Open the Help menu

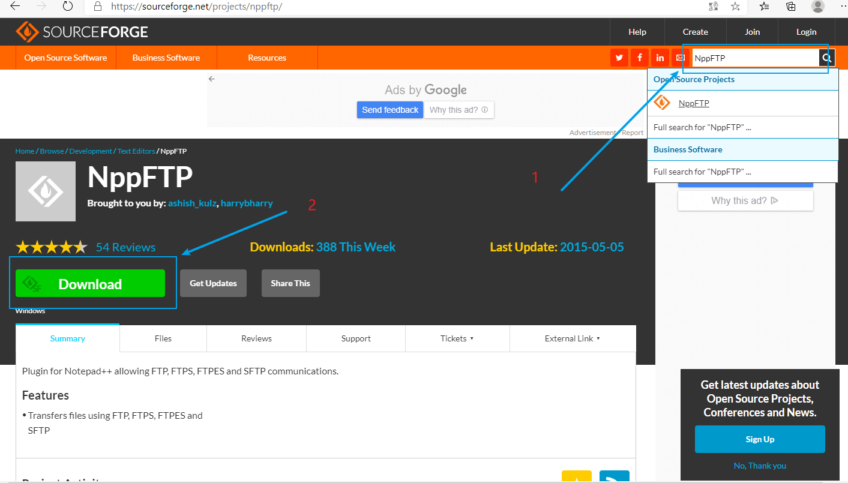tap(637, 32)
